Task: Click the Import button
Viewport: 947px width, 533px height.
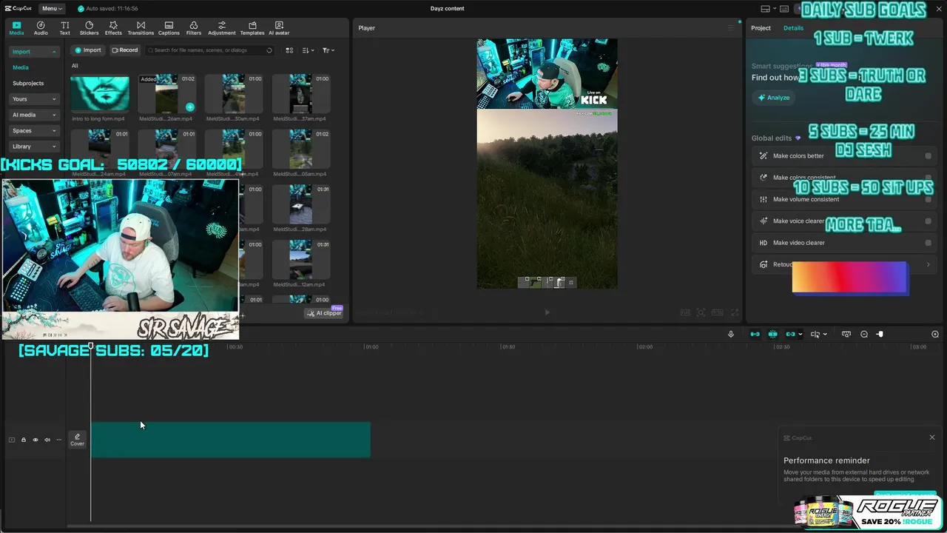Action: 88,50
